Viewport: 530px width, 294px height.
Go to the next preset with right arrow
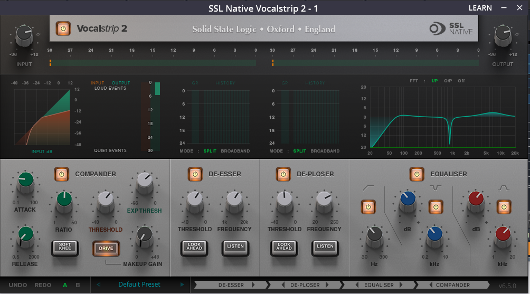pos(182,284)
